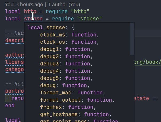Screen dimensions: 161x122
Task: Click debug1 entry in hover popup
Action: (66, 49)
